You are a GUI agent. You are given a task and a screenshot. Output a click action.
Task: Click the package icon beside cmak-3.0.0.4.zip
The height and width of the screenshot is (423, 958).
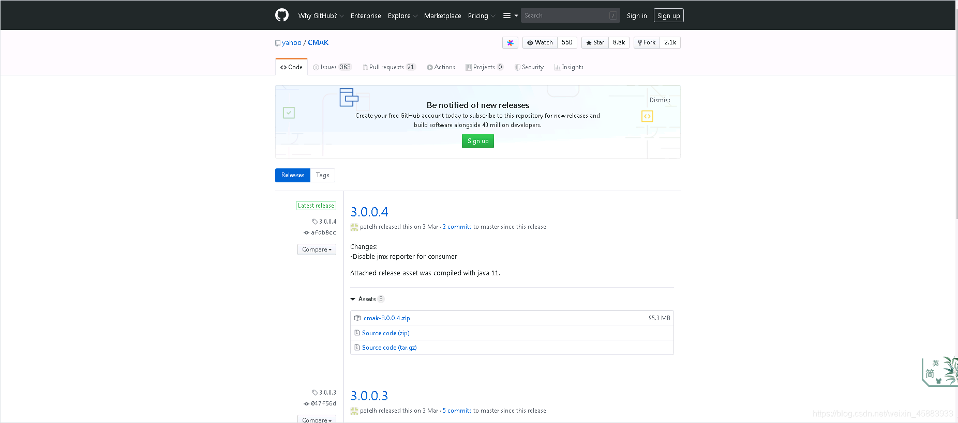357,318
